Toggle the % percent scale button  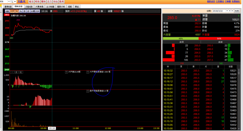click(x=21, y=11)
